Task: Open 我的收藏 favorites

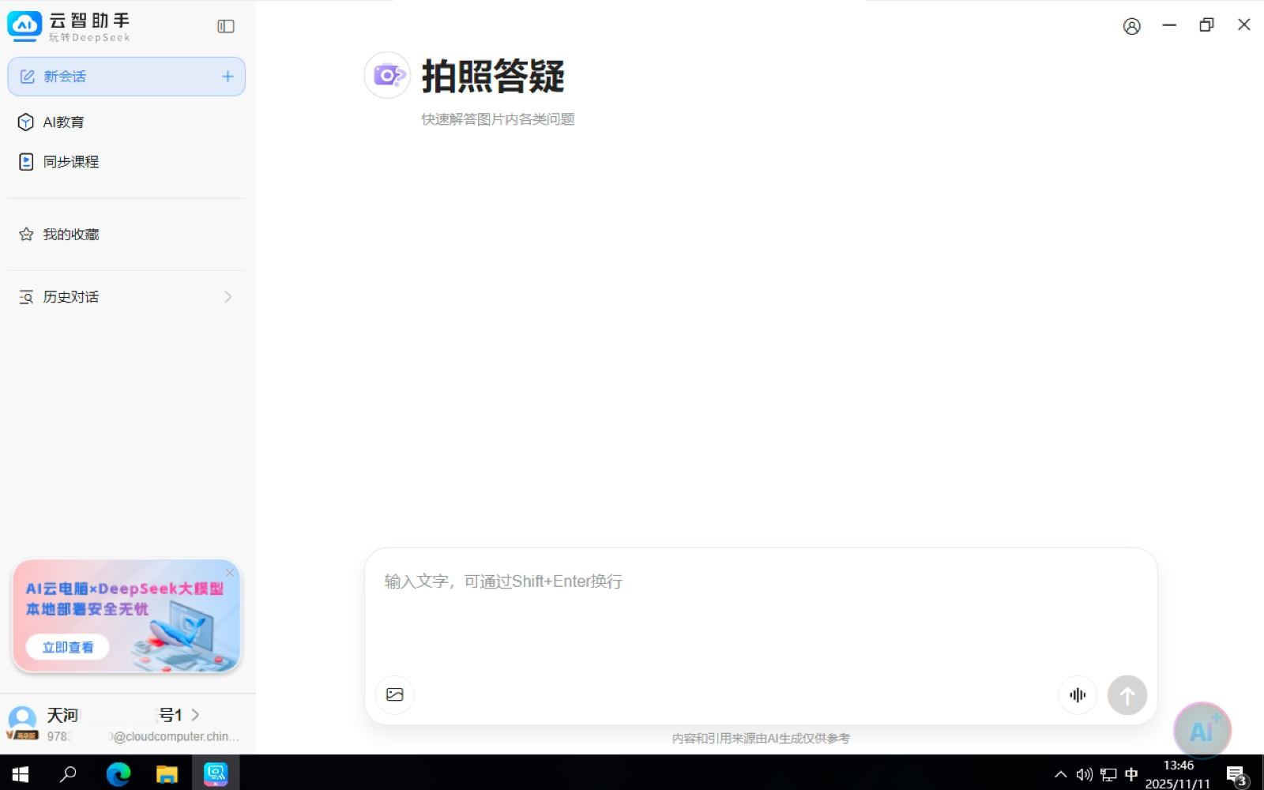Action: point(70,235)
